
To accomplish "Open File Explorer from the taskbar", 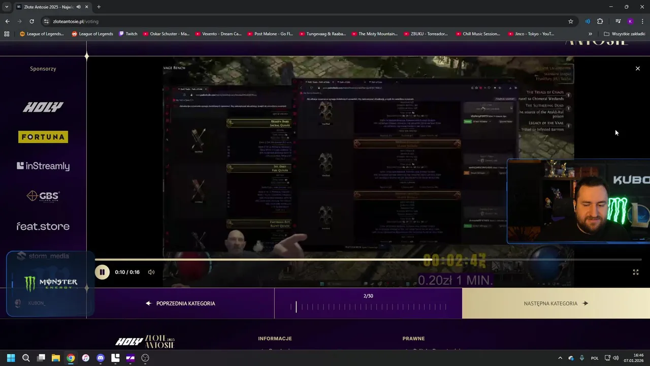I will pyautogui.click(x=56, y=358).
